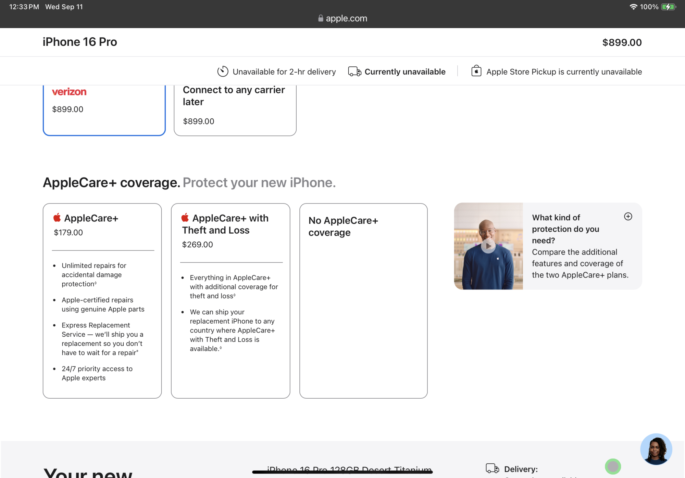685x478 pixels.
Task: Tap the battery icon in status bar
Action: coord(668,7)
